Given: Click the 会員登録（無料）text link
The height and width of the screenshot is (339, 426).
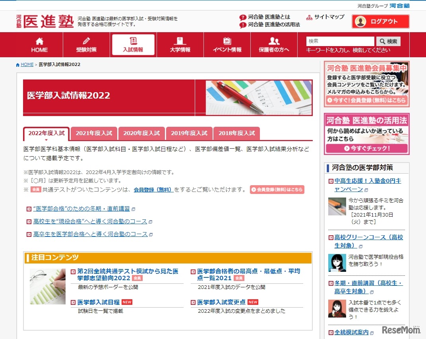Looking at the screenshot, I should pyautogui.click(x=153, y=190).
